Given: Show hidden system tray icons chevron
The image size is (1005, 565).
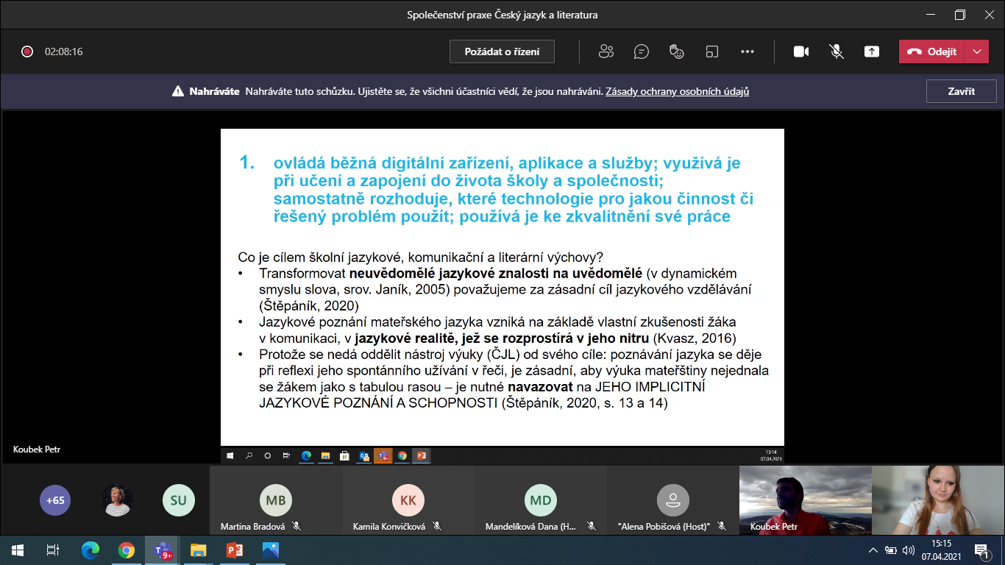Looking at the screenshot, I should tap(873, 550).
